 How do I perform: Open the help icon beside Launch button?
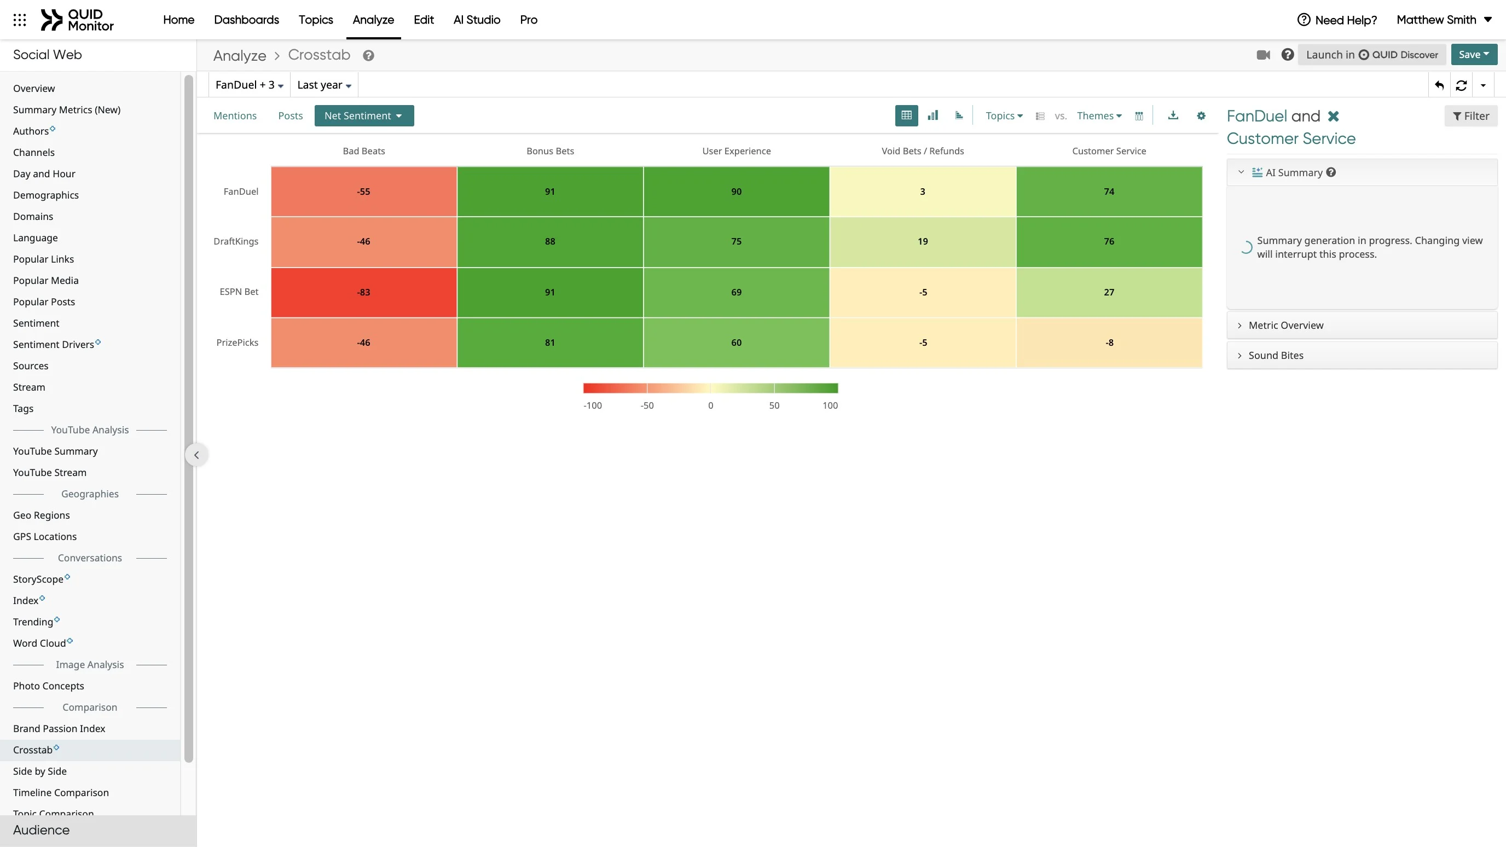pyautogui.click(x=1287, y=54)
